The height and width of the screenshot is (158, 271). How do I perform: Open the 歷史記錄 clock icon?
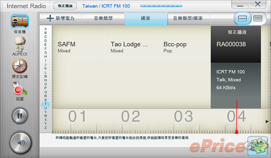pyautogui.click(x=20, y=66)
